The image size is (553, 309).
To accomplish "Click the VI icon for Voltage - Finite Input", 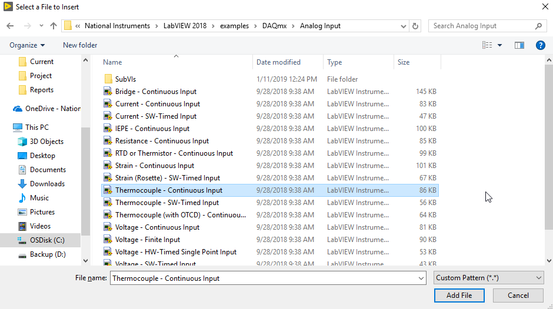I will click(x=108, y=239).
